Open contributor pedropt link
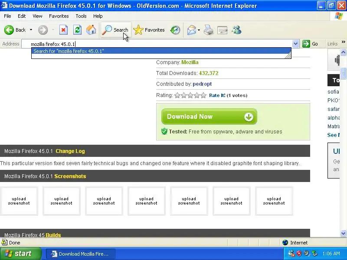 [202, 84]
